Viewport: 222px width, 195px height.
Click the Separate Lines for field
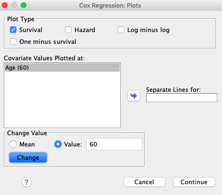(181, 98)
